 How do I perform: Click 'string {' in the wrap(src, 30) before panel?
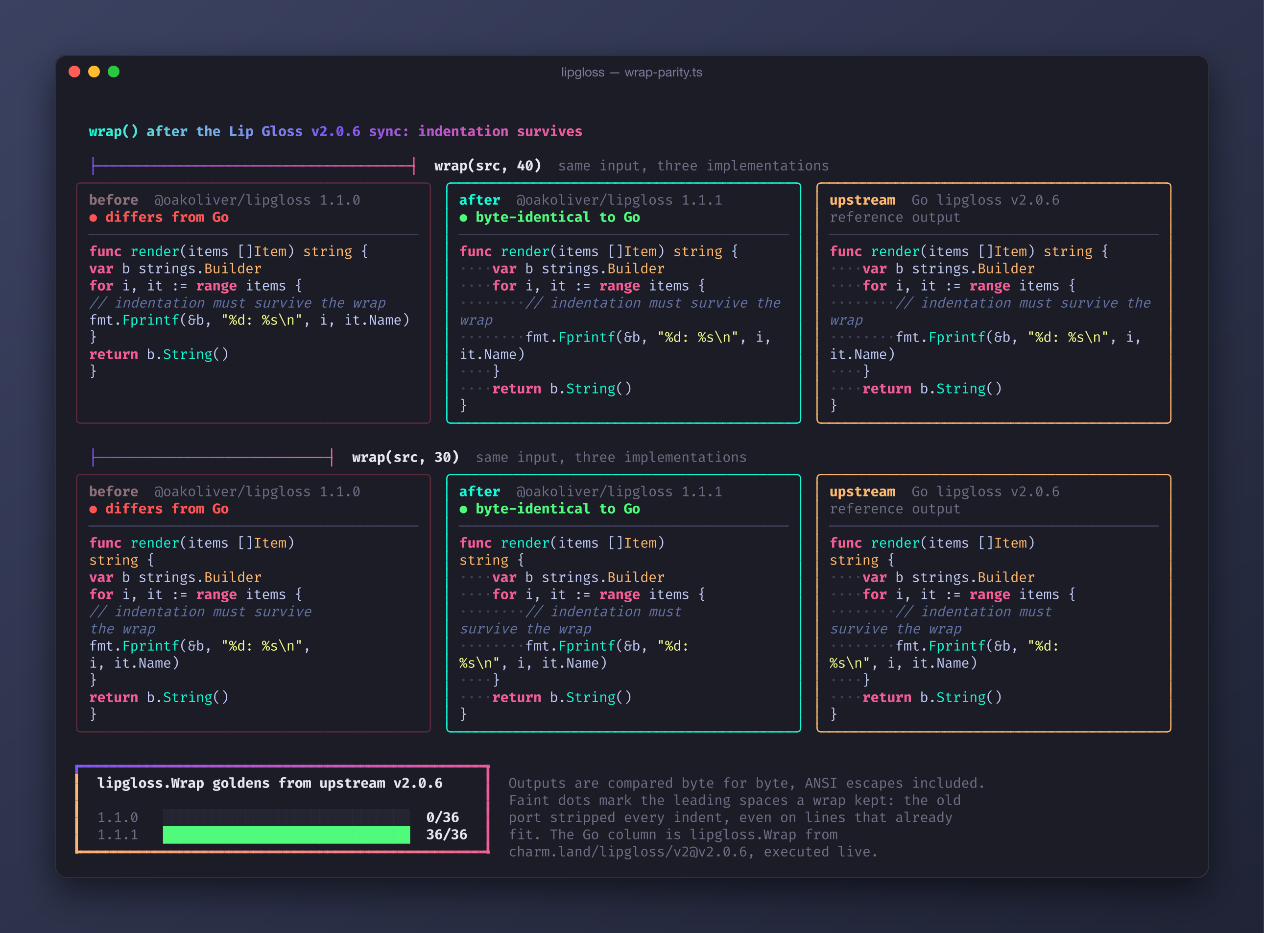point(121,561)
